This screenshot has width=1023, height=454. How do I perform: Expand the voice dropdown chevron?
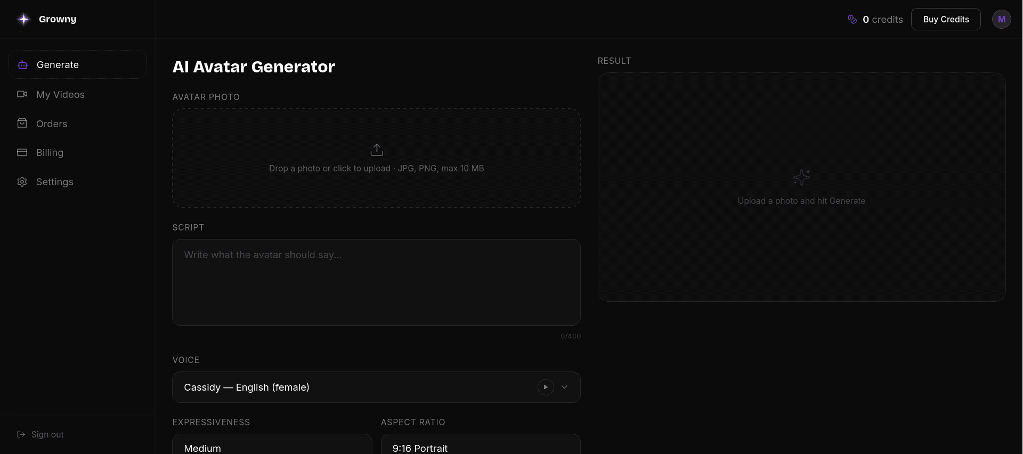coord(564,387)
